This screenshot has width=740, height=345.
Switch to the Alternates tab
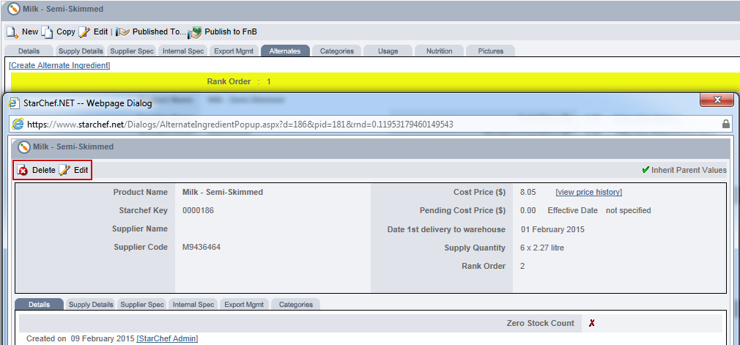tap(285, 51)
